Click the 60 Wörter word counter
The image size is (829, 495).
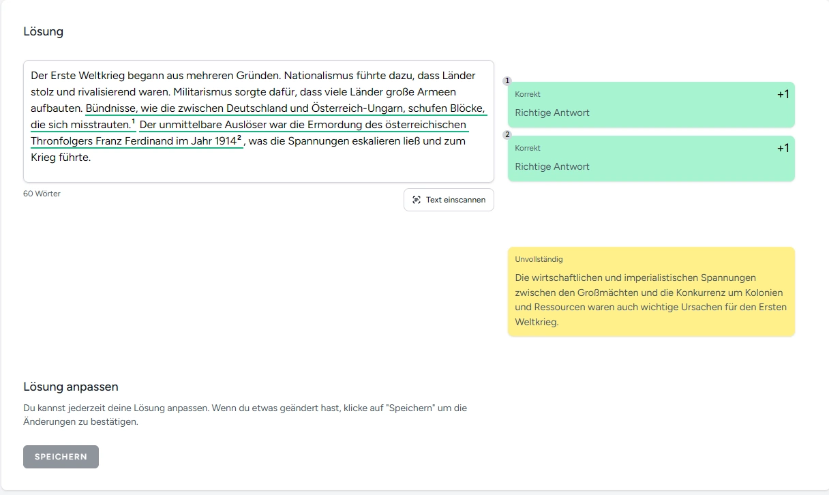42,194
